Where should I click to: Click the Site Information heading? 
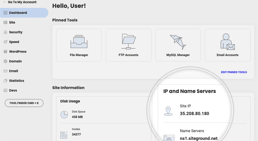(x=68, y=87)
